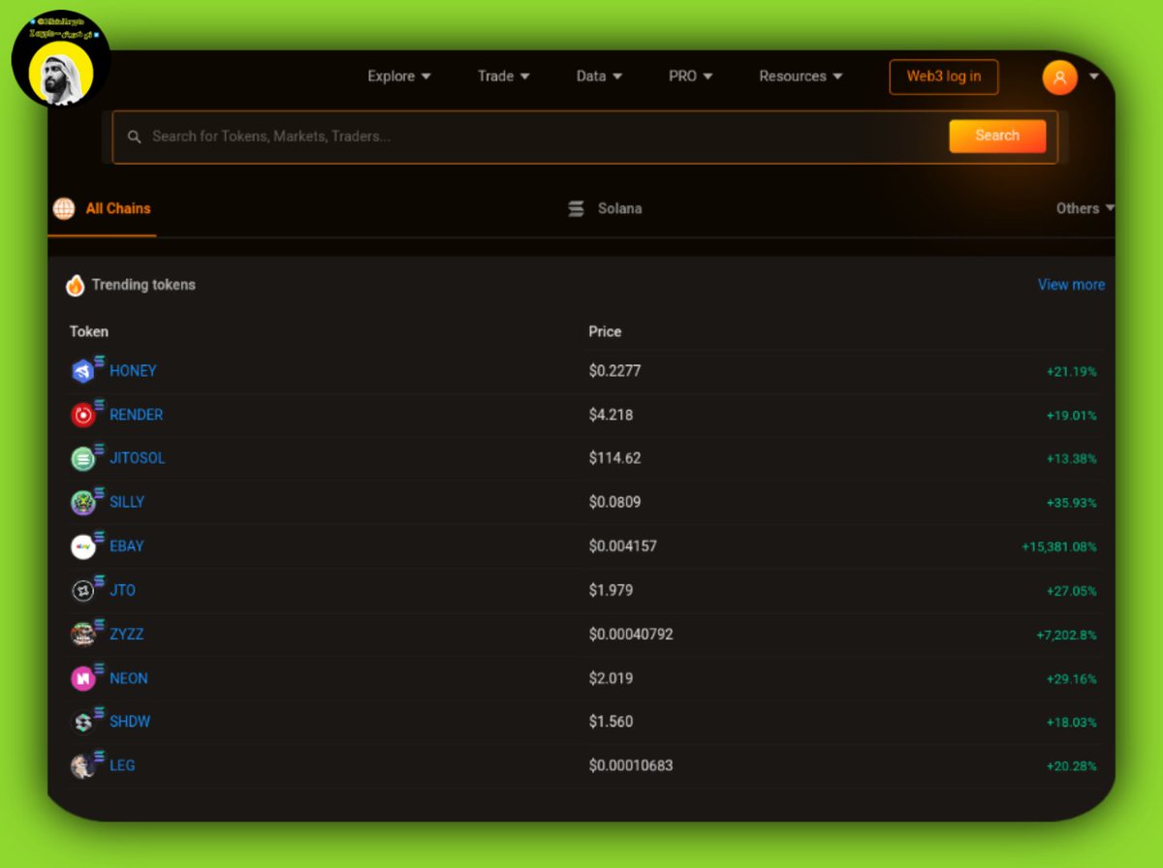1163x868 pixels.
Task: Click the orange user account icon
Action: [1059, 77]
